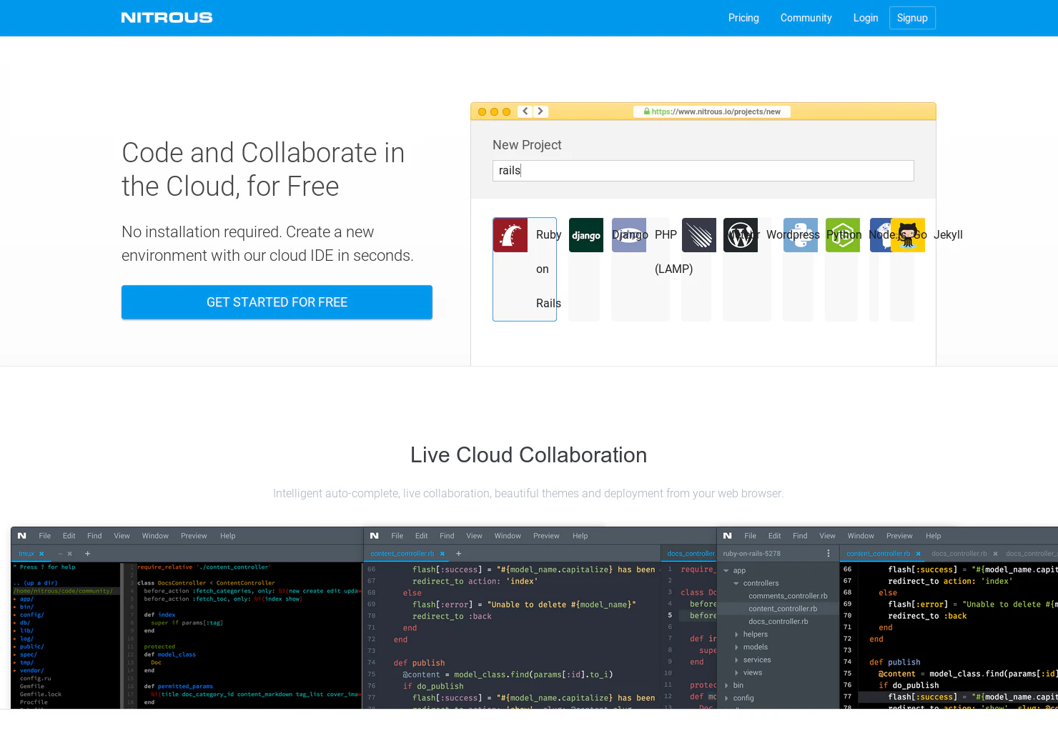Select docs_controller tab in middle IDE
This screenshot has height=741, width=1058.
(691, 554)
